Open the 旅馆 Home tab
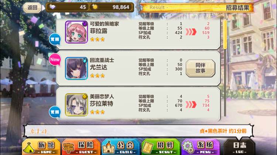 pyautogui.click(x=41, y=147)
